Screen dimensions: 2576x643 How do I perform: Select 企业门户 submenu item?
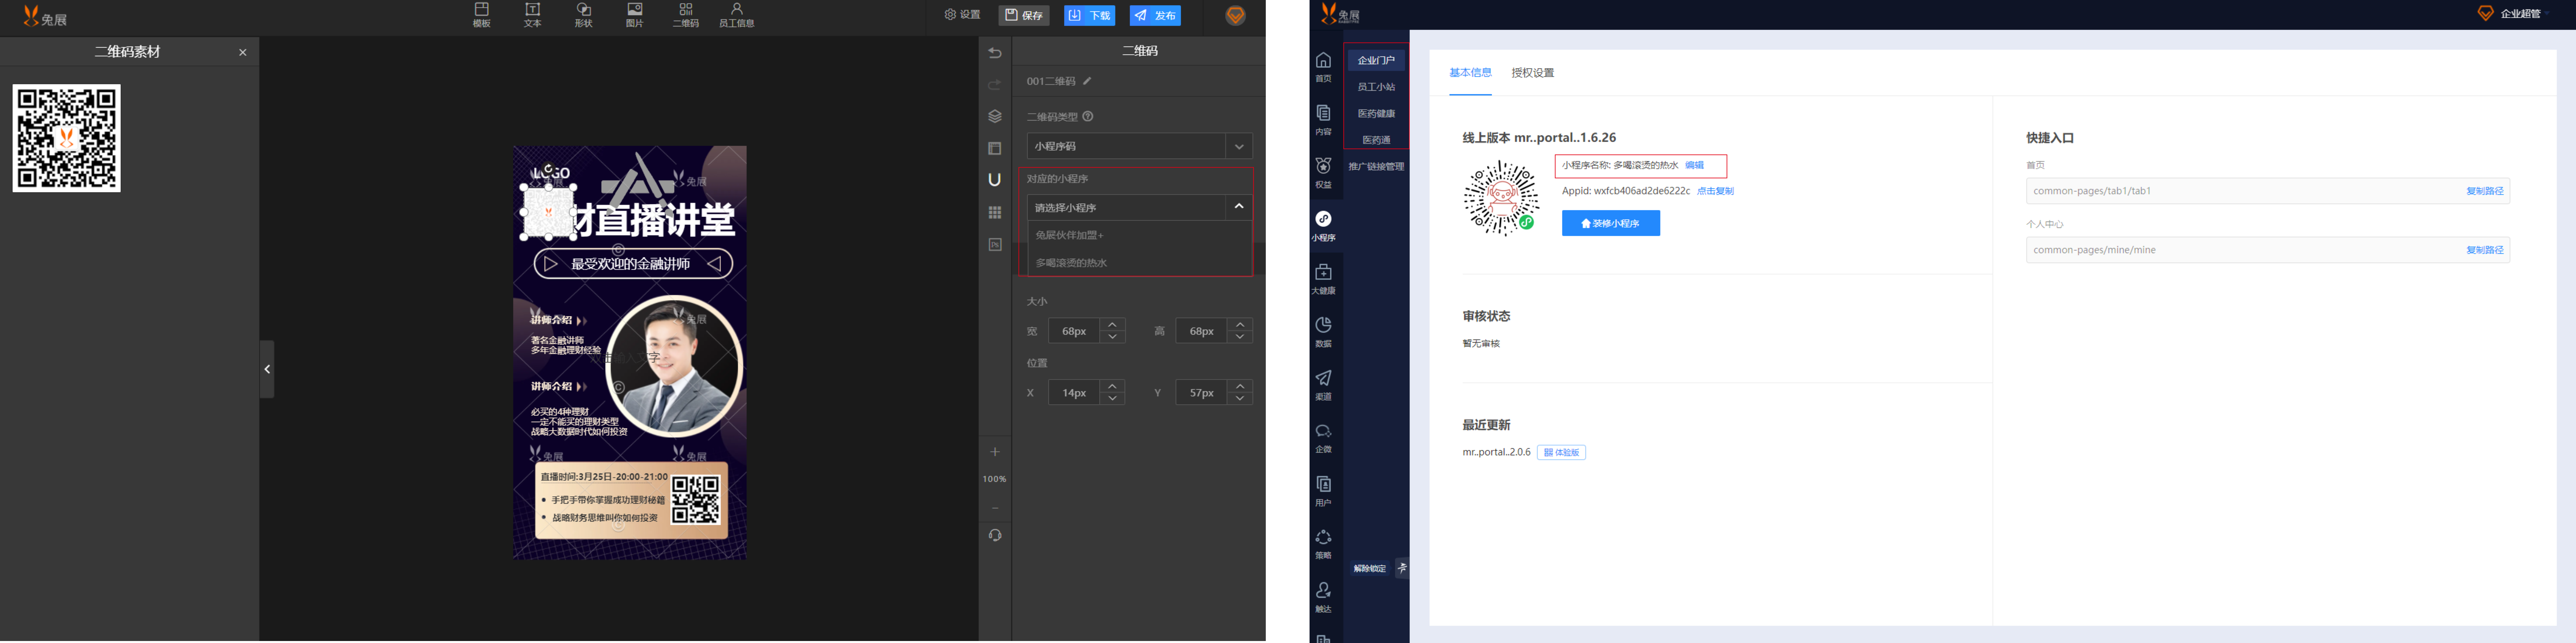[x=1376, y=60]
